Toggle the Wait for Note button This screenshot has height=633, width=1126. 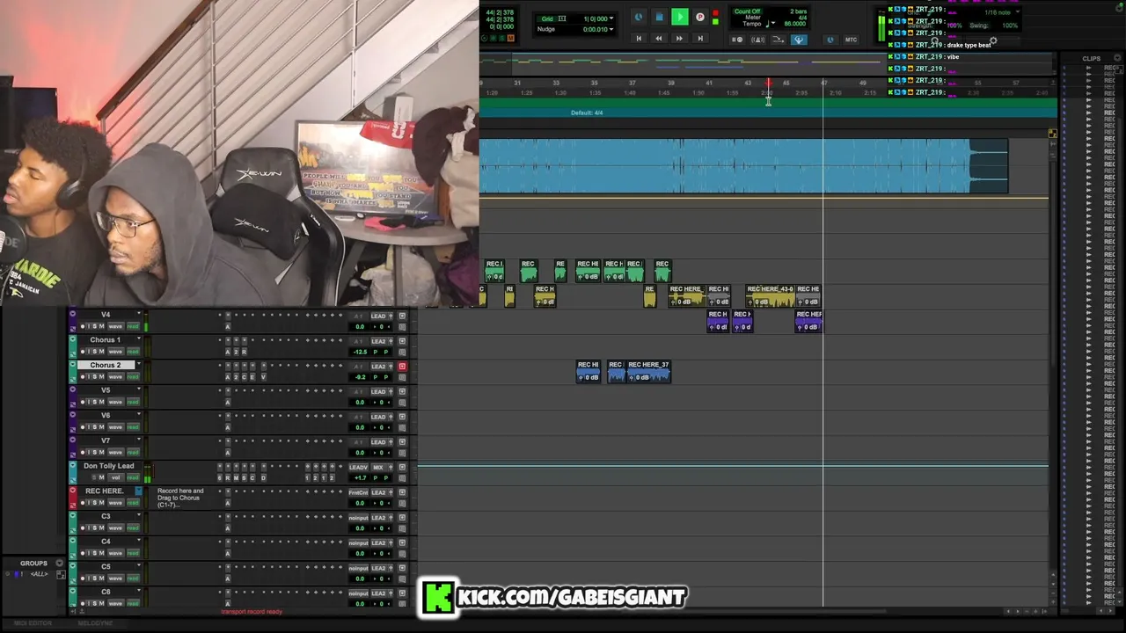[738, 40]
